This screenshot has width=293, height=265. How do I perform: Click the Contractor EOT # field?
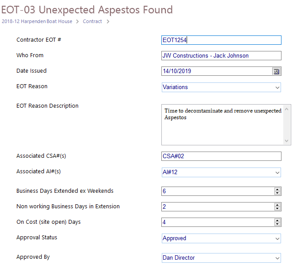point(221,40)
